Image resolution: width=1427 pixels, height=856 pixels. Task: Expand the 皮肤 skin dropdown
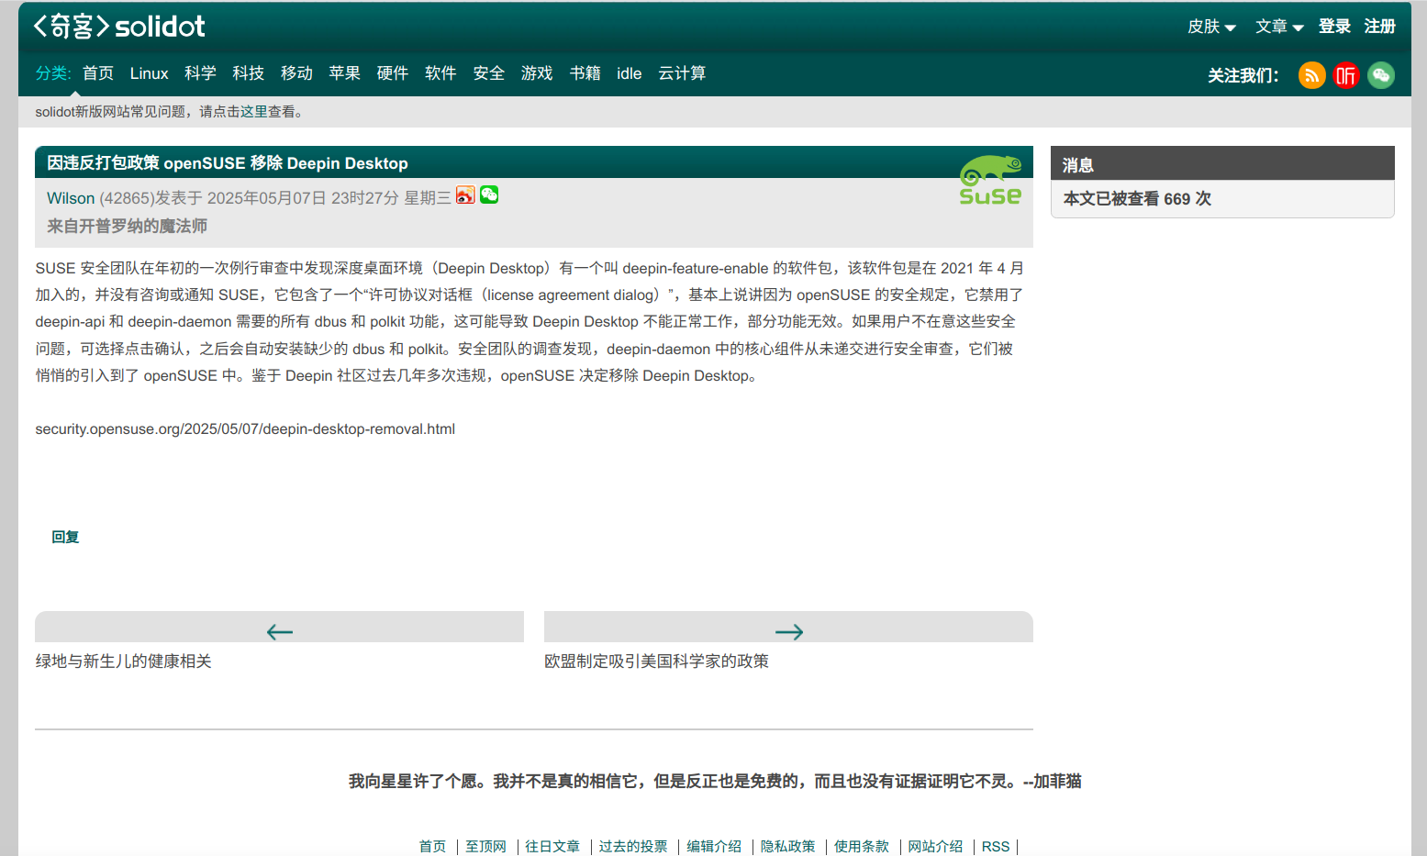point(1211,27)
